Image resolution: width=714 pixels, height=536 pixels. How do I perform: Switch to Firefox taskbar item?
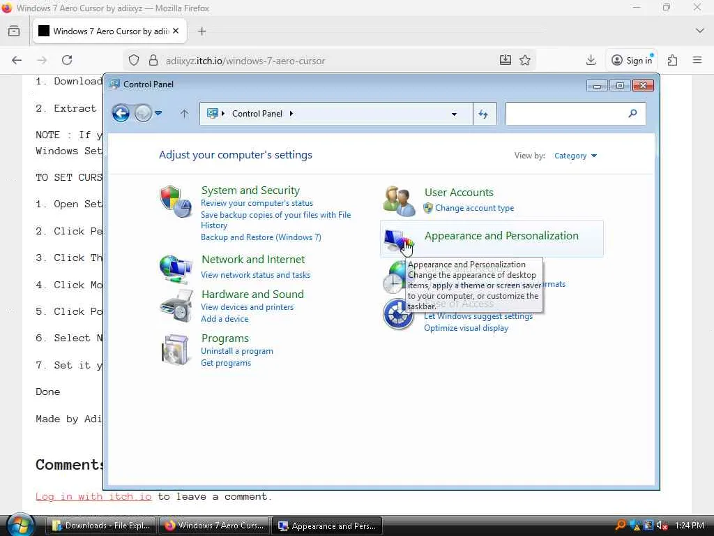click(213, 526)
